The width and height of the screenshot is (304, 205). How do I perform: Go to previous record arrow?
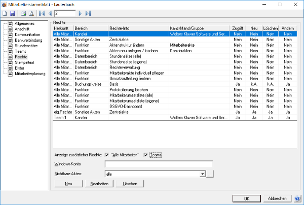50,13
